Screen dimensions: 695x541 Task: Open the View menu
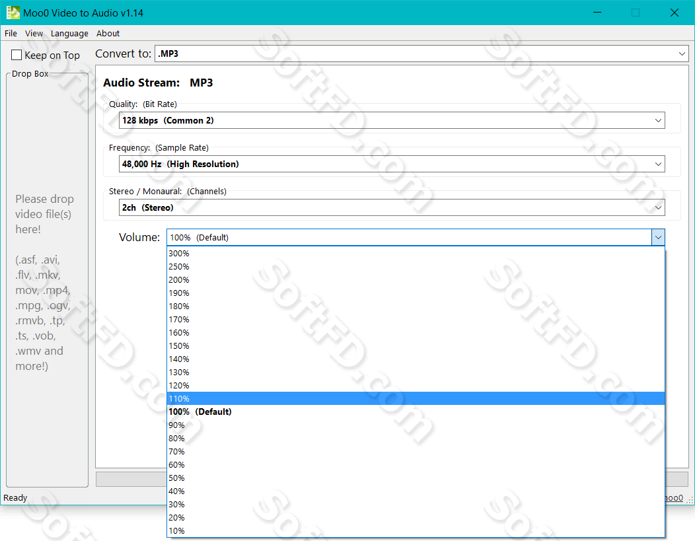pos(34,33)
